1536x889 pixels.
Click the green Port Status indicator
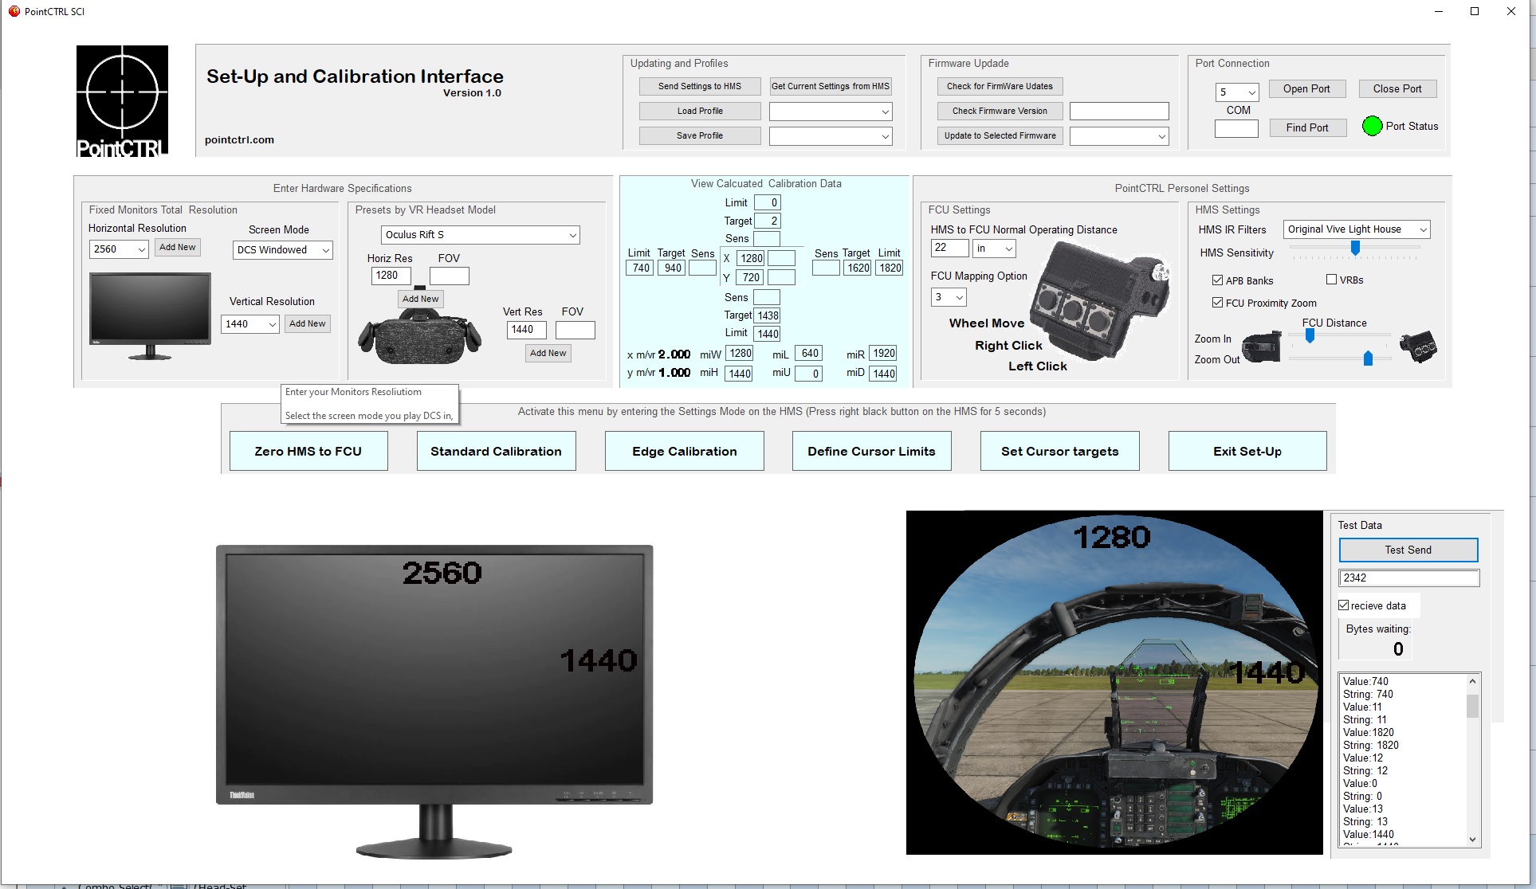point(1372,126)
